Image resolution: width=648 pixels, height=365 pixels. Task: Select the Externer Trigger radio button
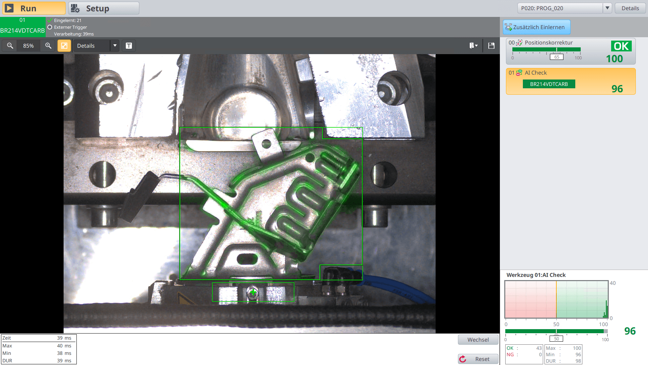tap(50, 27)
